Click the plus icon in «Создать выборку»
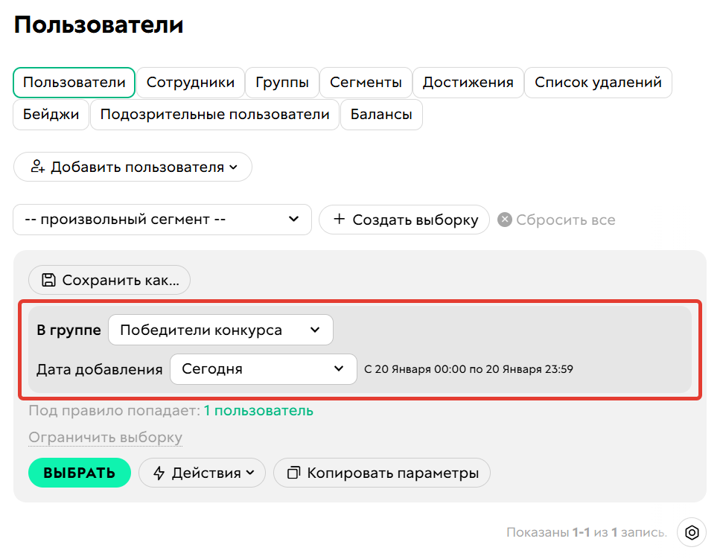The width and height of the screenshot is (723, 559). (340, 219)
